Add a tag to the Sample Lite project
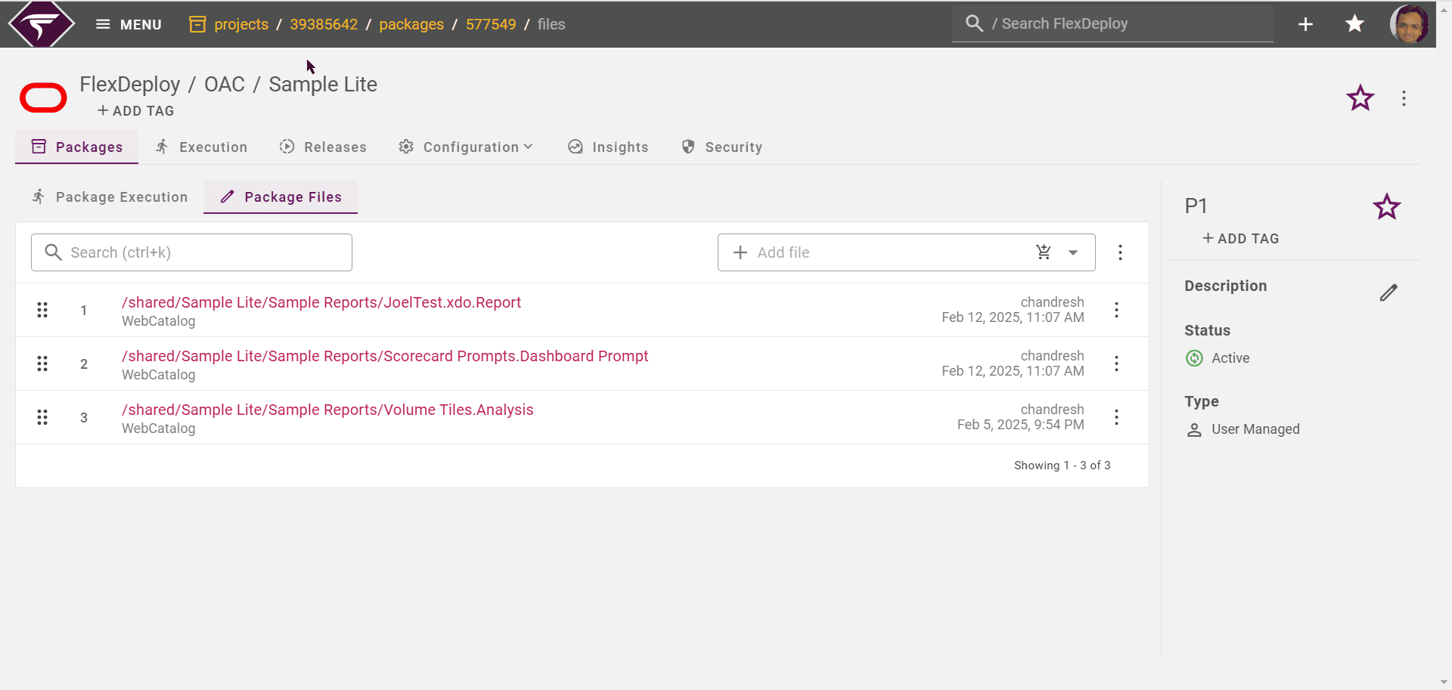Screen dimensions: 1452x690 [x=136, y=111]
